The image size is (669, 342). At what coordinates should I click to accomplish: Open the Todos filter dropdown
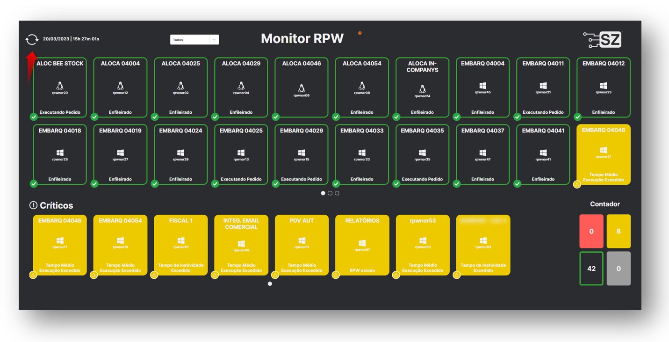click(189, 40)
